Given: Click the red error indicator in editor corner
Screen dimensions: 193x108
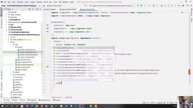Looking at the screenshot, I should click(x=182, y=13).
